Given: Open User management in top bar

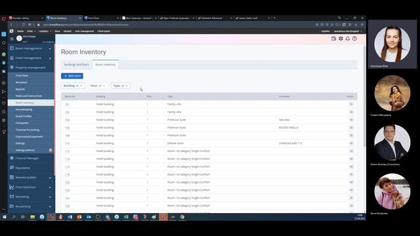Looking at the screenshot, I should coord(85,31).
